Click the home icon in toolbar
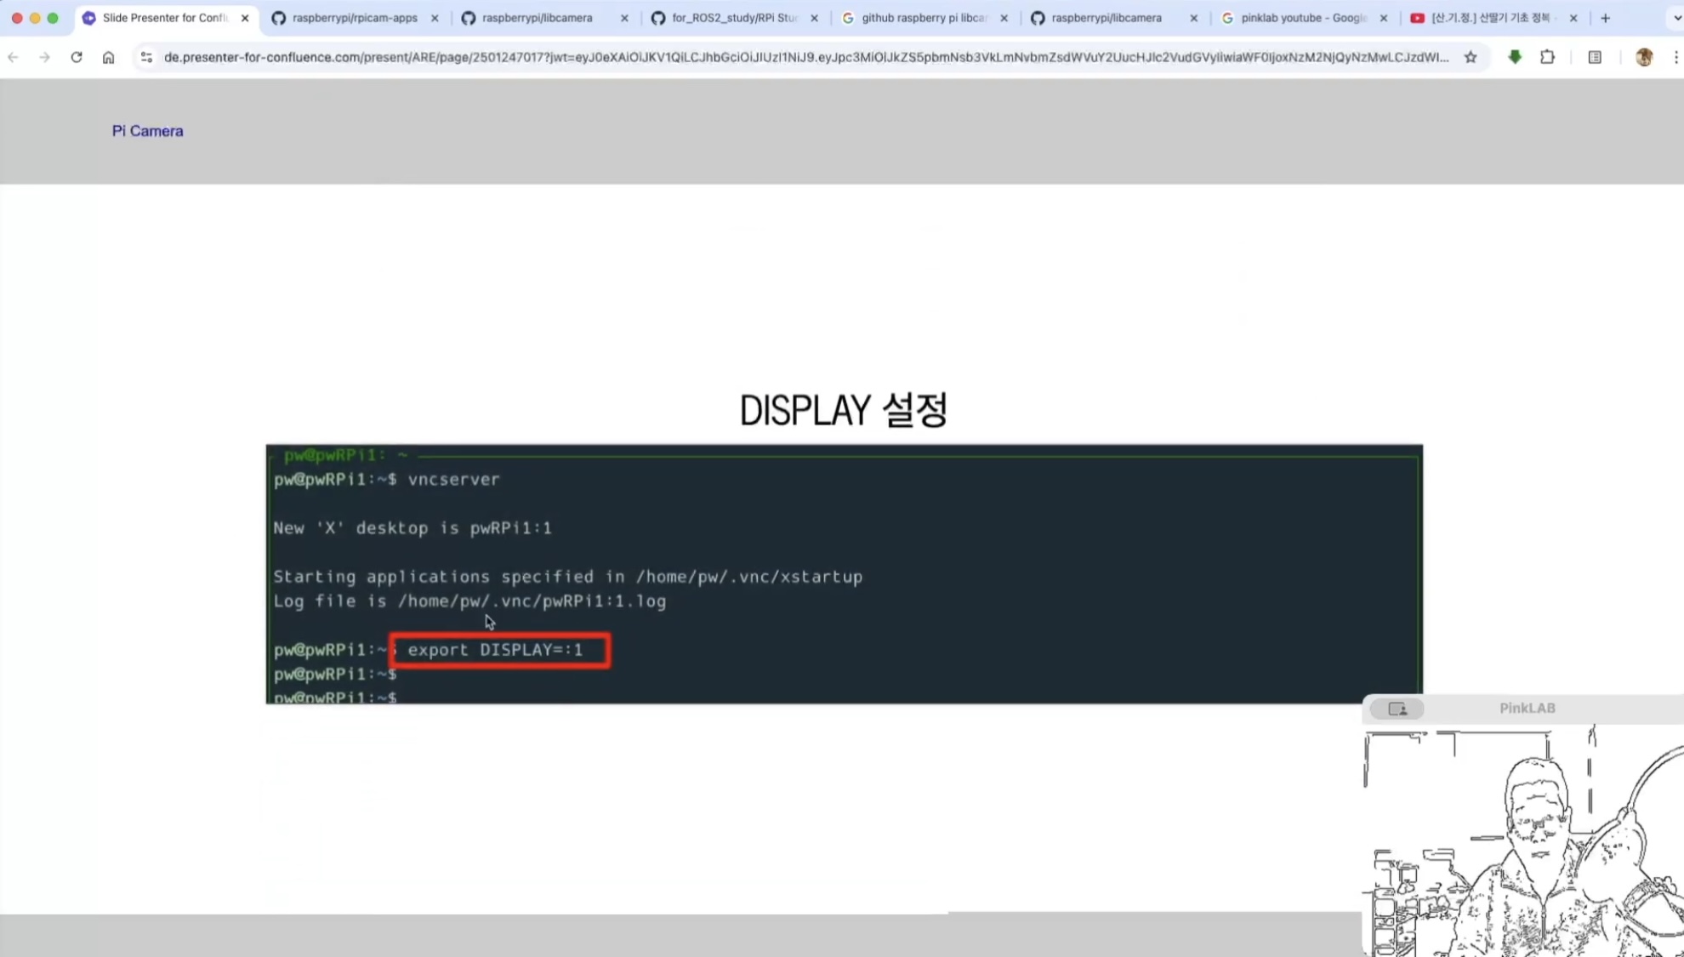1684x957 pixels. click(108, 57)
